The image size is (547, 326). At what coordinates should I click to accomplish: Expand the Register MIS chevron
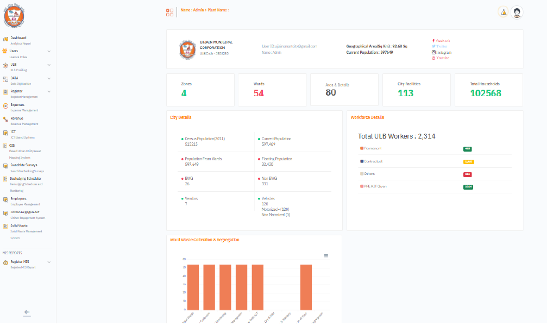click(x=49, y=262)
